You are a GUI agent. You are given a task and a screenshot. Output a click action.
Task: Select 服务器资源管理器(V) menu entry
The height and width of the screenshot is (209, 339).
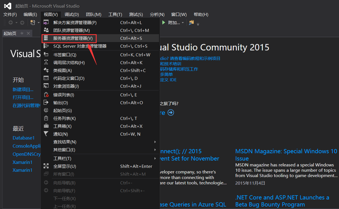(100, 38)
